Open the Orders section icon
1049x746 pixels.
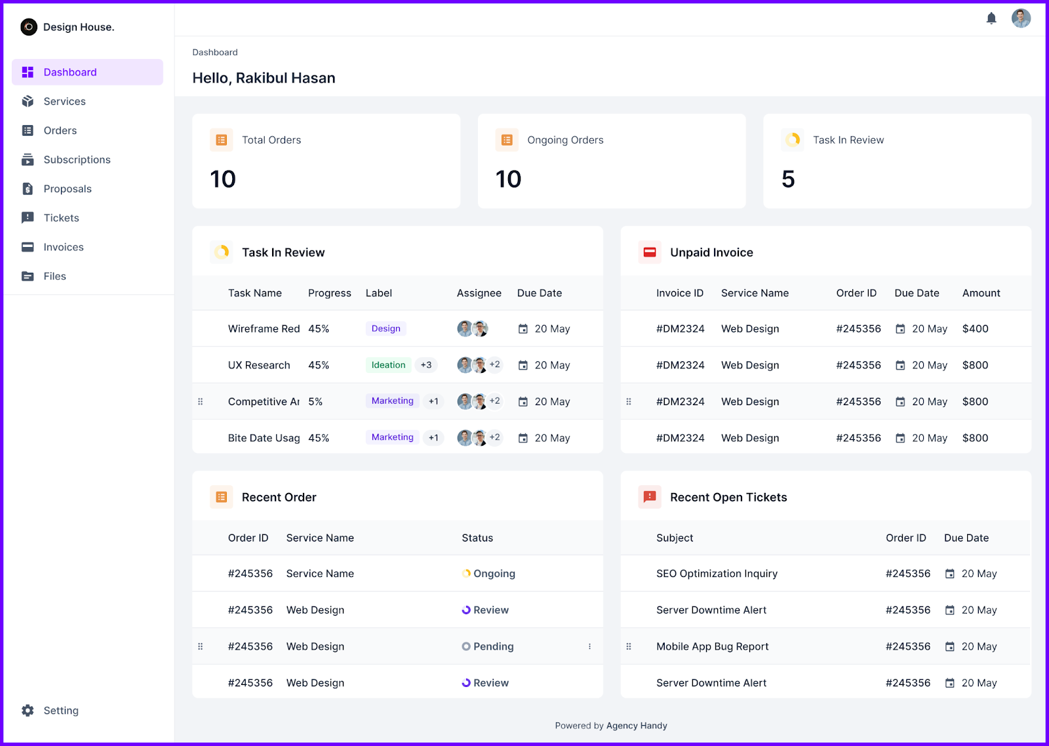[27, 130]
